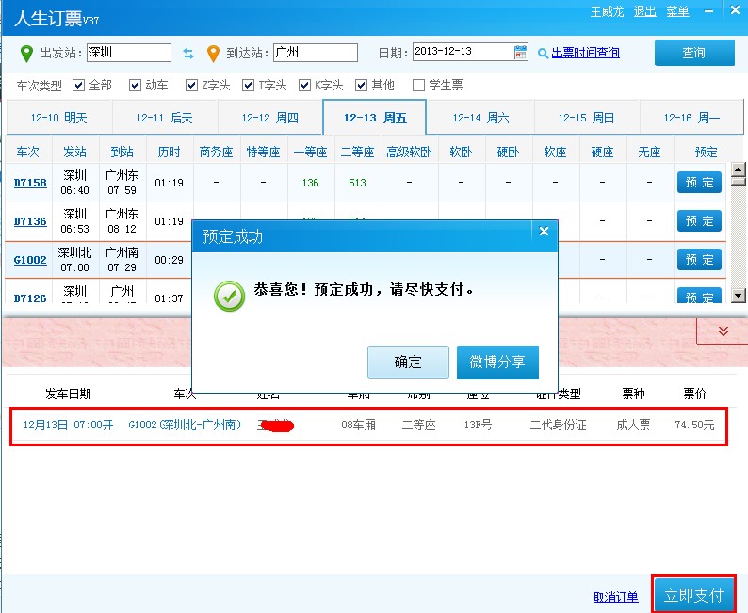Click the 13F号 seat number in order

(478, 425)
